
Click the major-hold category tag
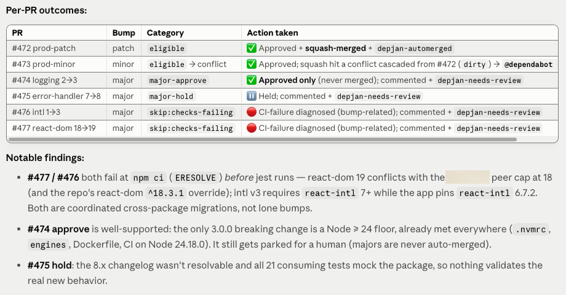[x=171, y=96]
